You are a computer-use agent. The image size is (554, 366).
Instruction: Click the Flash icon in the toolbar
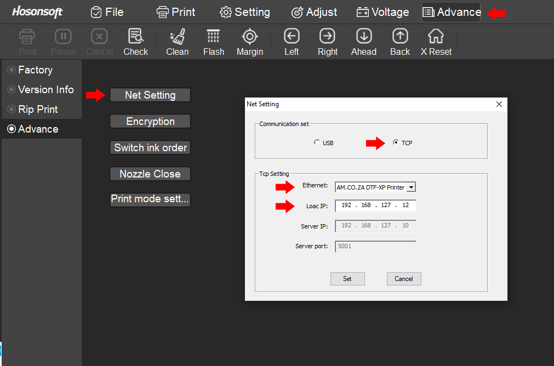[x=213, y=41]
